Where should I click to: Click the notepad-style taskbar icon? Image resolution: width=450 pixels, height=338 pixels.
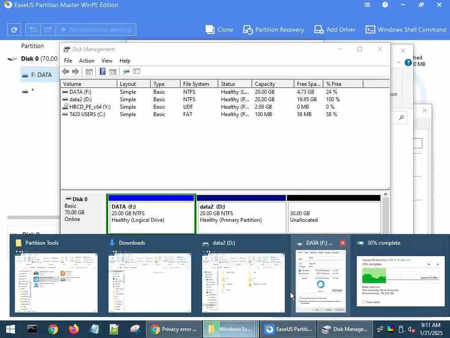click(x=94, y=329)
